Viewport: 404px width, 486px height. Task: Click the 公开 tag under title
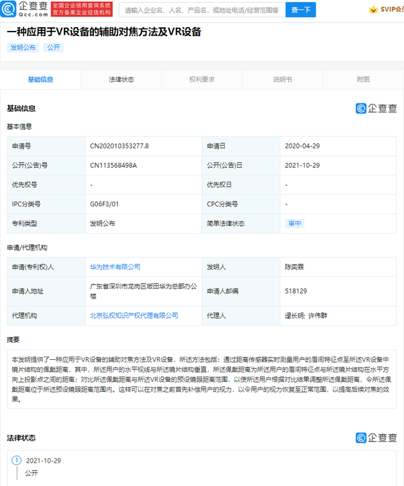pyautogui.click(x=53, y=47)
